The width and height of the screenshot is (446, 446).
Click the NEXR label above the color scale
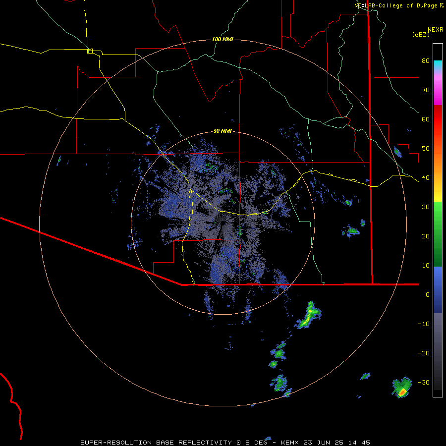pyautogui.click(x=436, y=30)
